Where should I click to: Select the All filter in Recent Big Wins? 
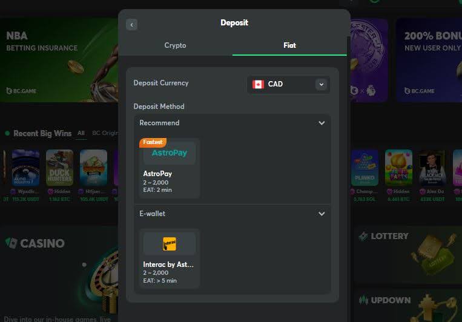pyautogui.click(x=81, y=133)
